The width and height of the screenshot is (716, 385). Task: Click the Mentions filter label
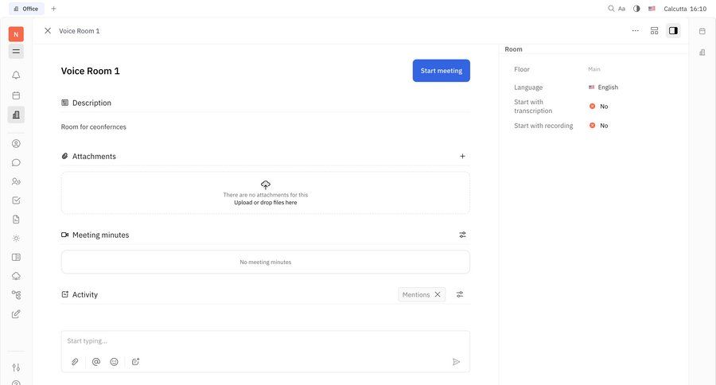416,294
